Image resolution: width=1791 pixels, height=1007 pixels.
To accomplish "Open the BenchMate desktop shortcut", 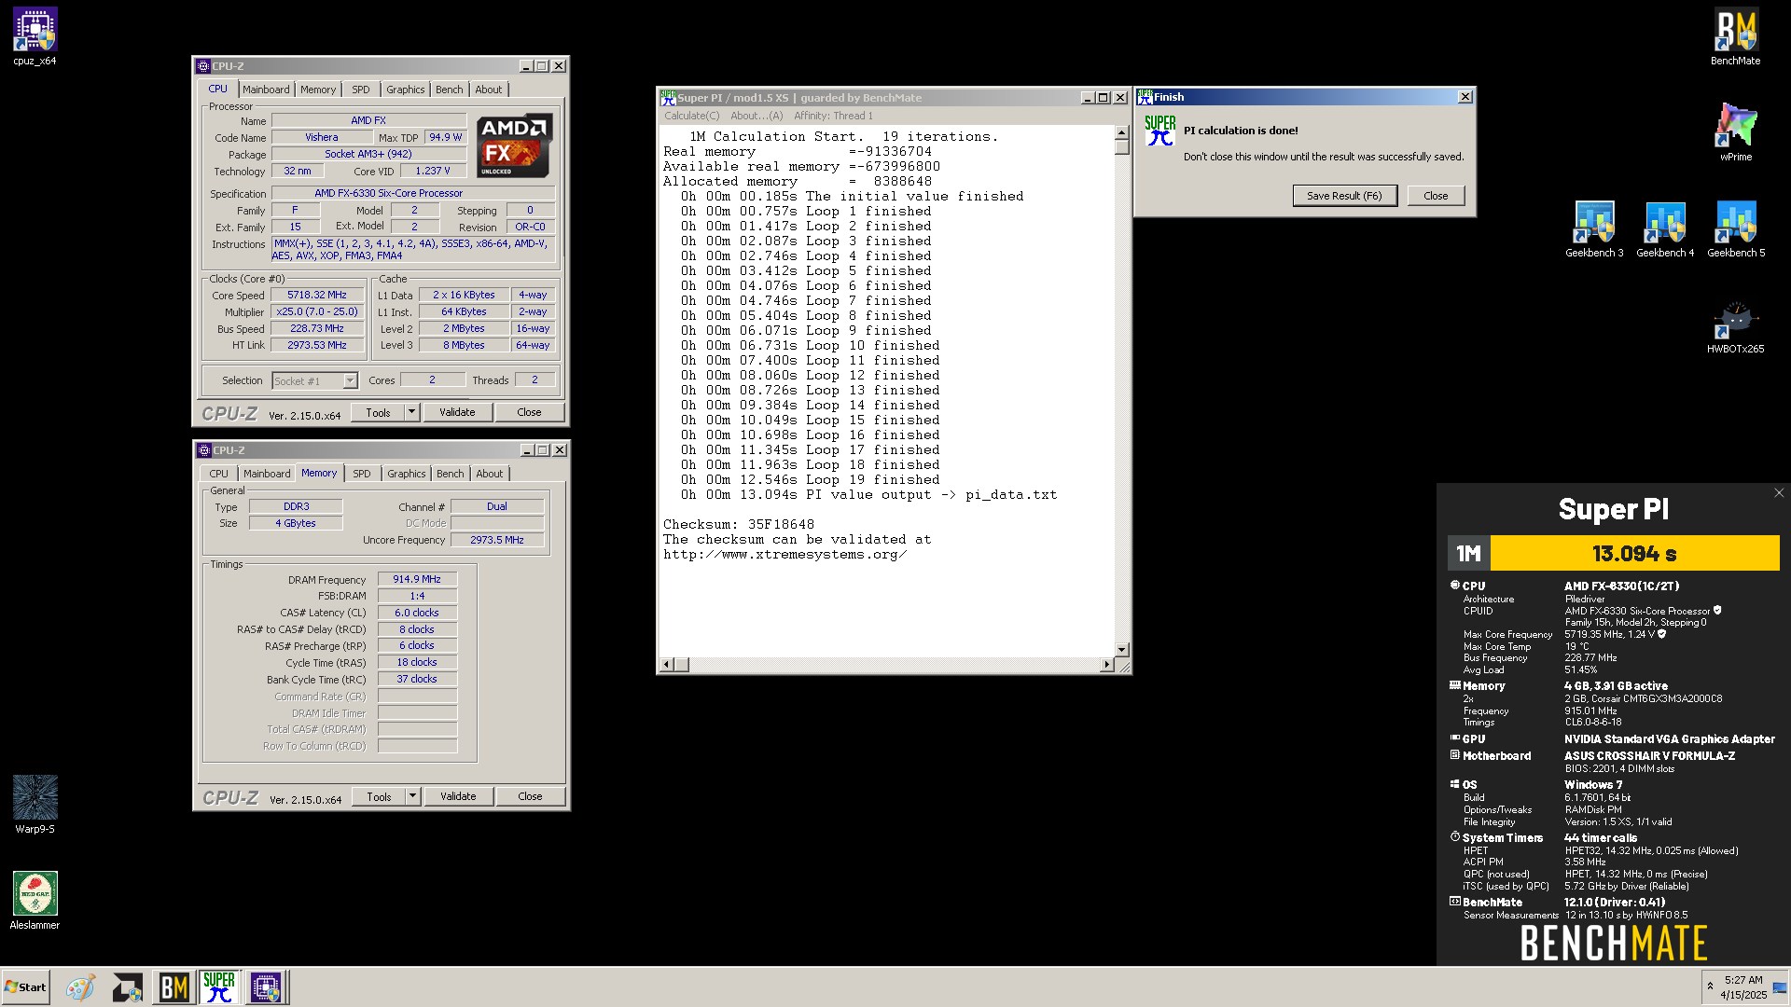I will [x=1735, y=37].
